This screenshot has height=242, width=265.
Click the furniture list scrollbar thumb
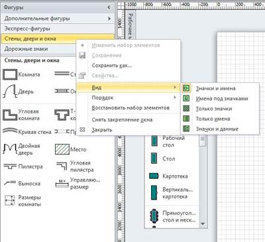(202, 141)
